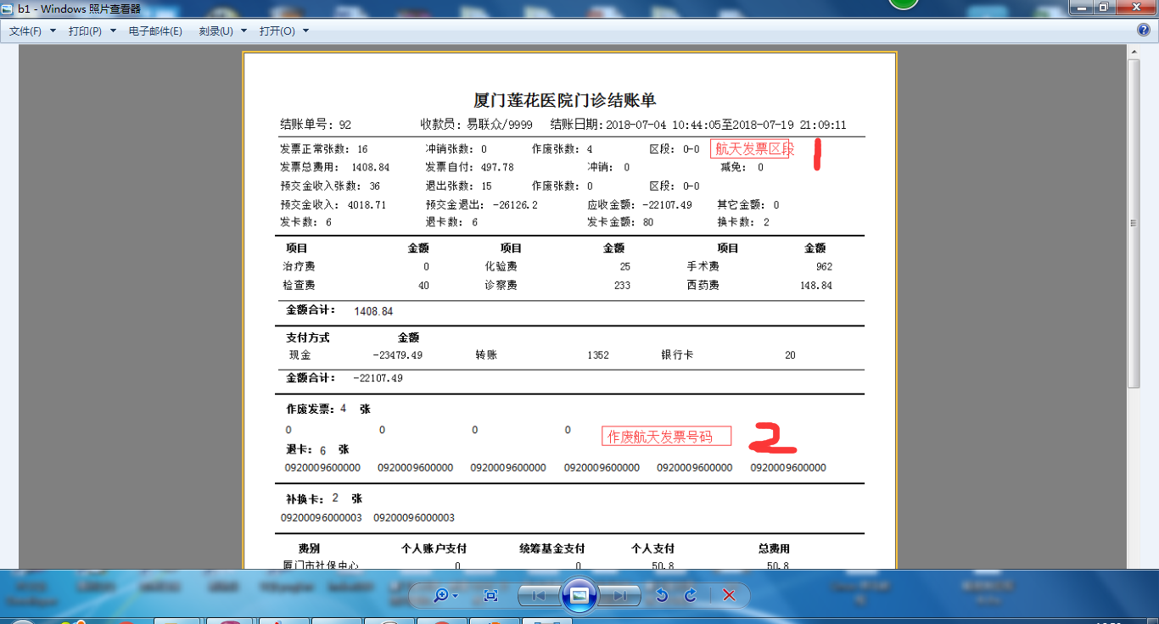Click the 应收金额 label
The width and height of the screenshot is (1159, 624).
612,205
